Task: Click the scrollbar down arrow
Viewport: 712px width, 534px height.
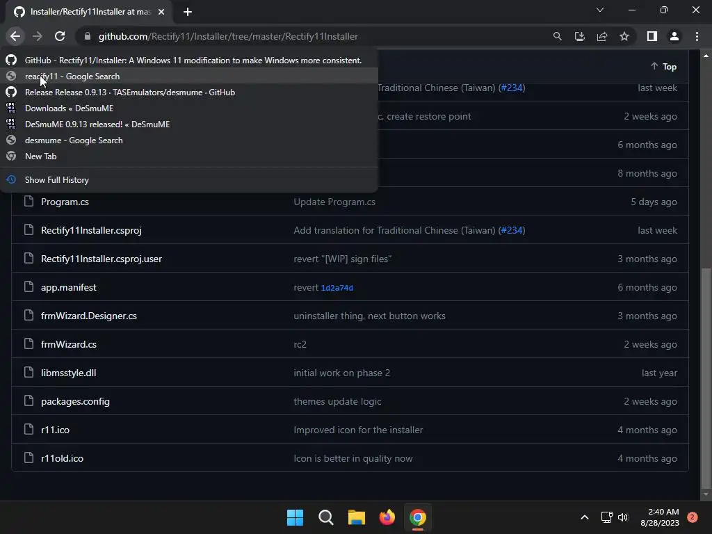Action: click(x=706, y=495)
